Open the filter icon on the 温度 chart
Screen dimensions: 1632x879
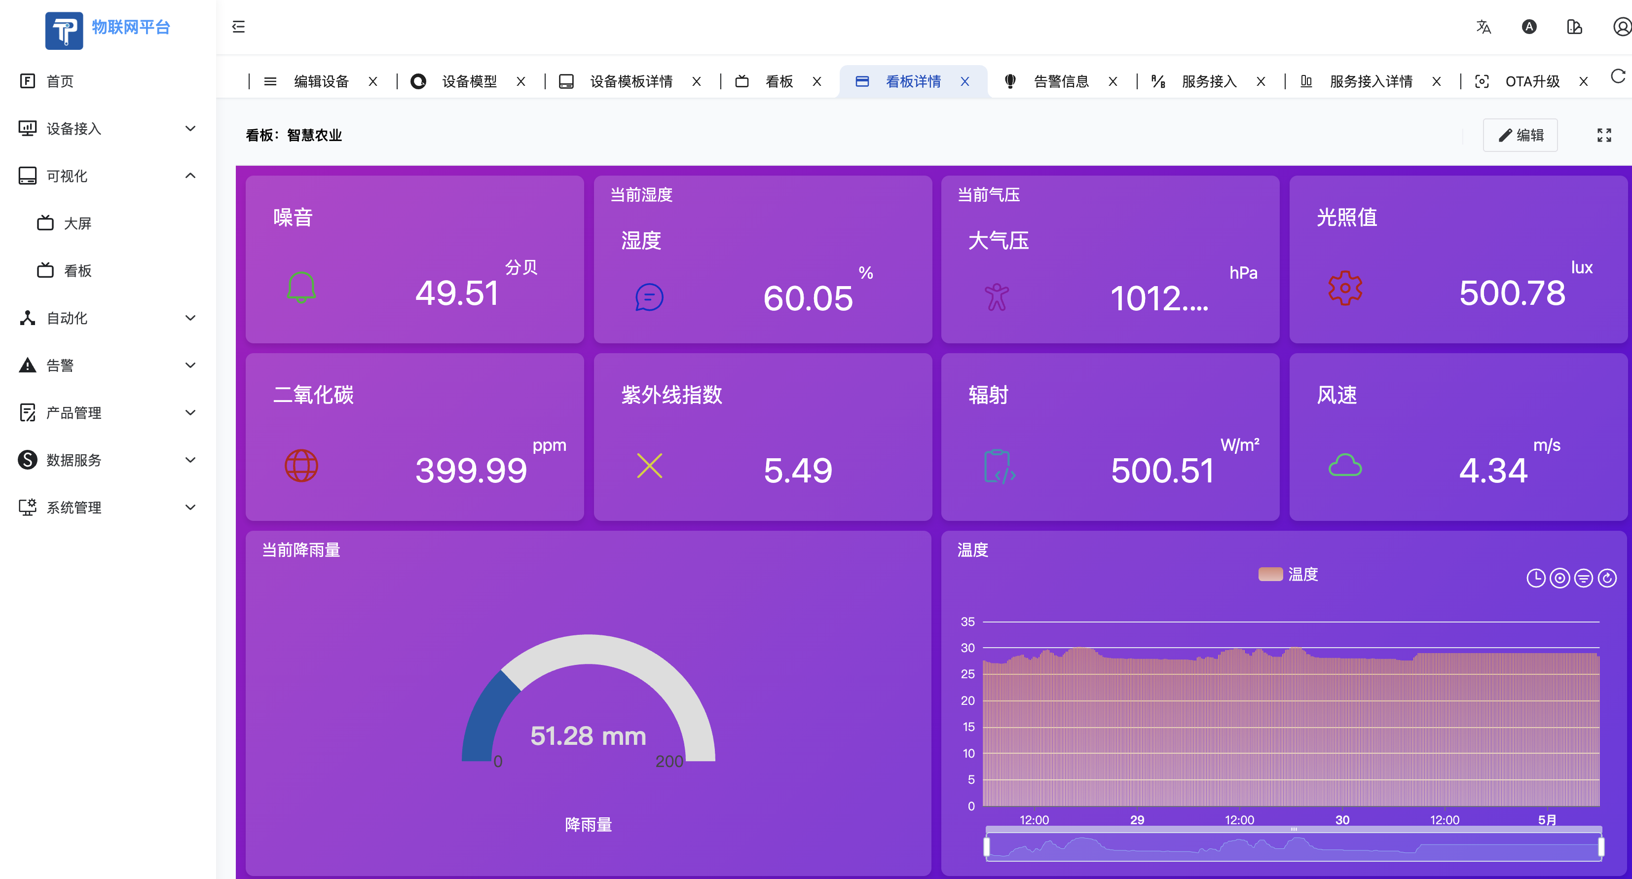tap(1584, 578)
